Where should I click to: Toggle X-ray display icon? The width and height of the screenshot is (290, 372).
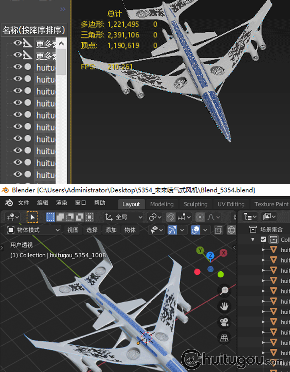coord(218,230)
